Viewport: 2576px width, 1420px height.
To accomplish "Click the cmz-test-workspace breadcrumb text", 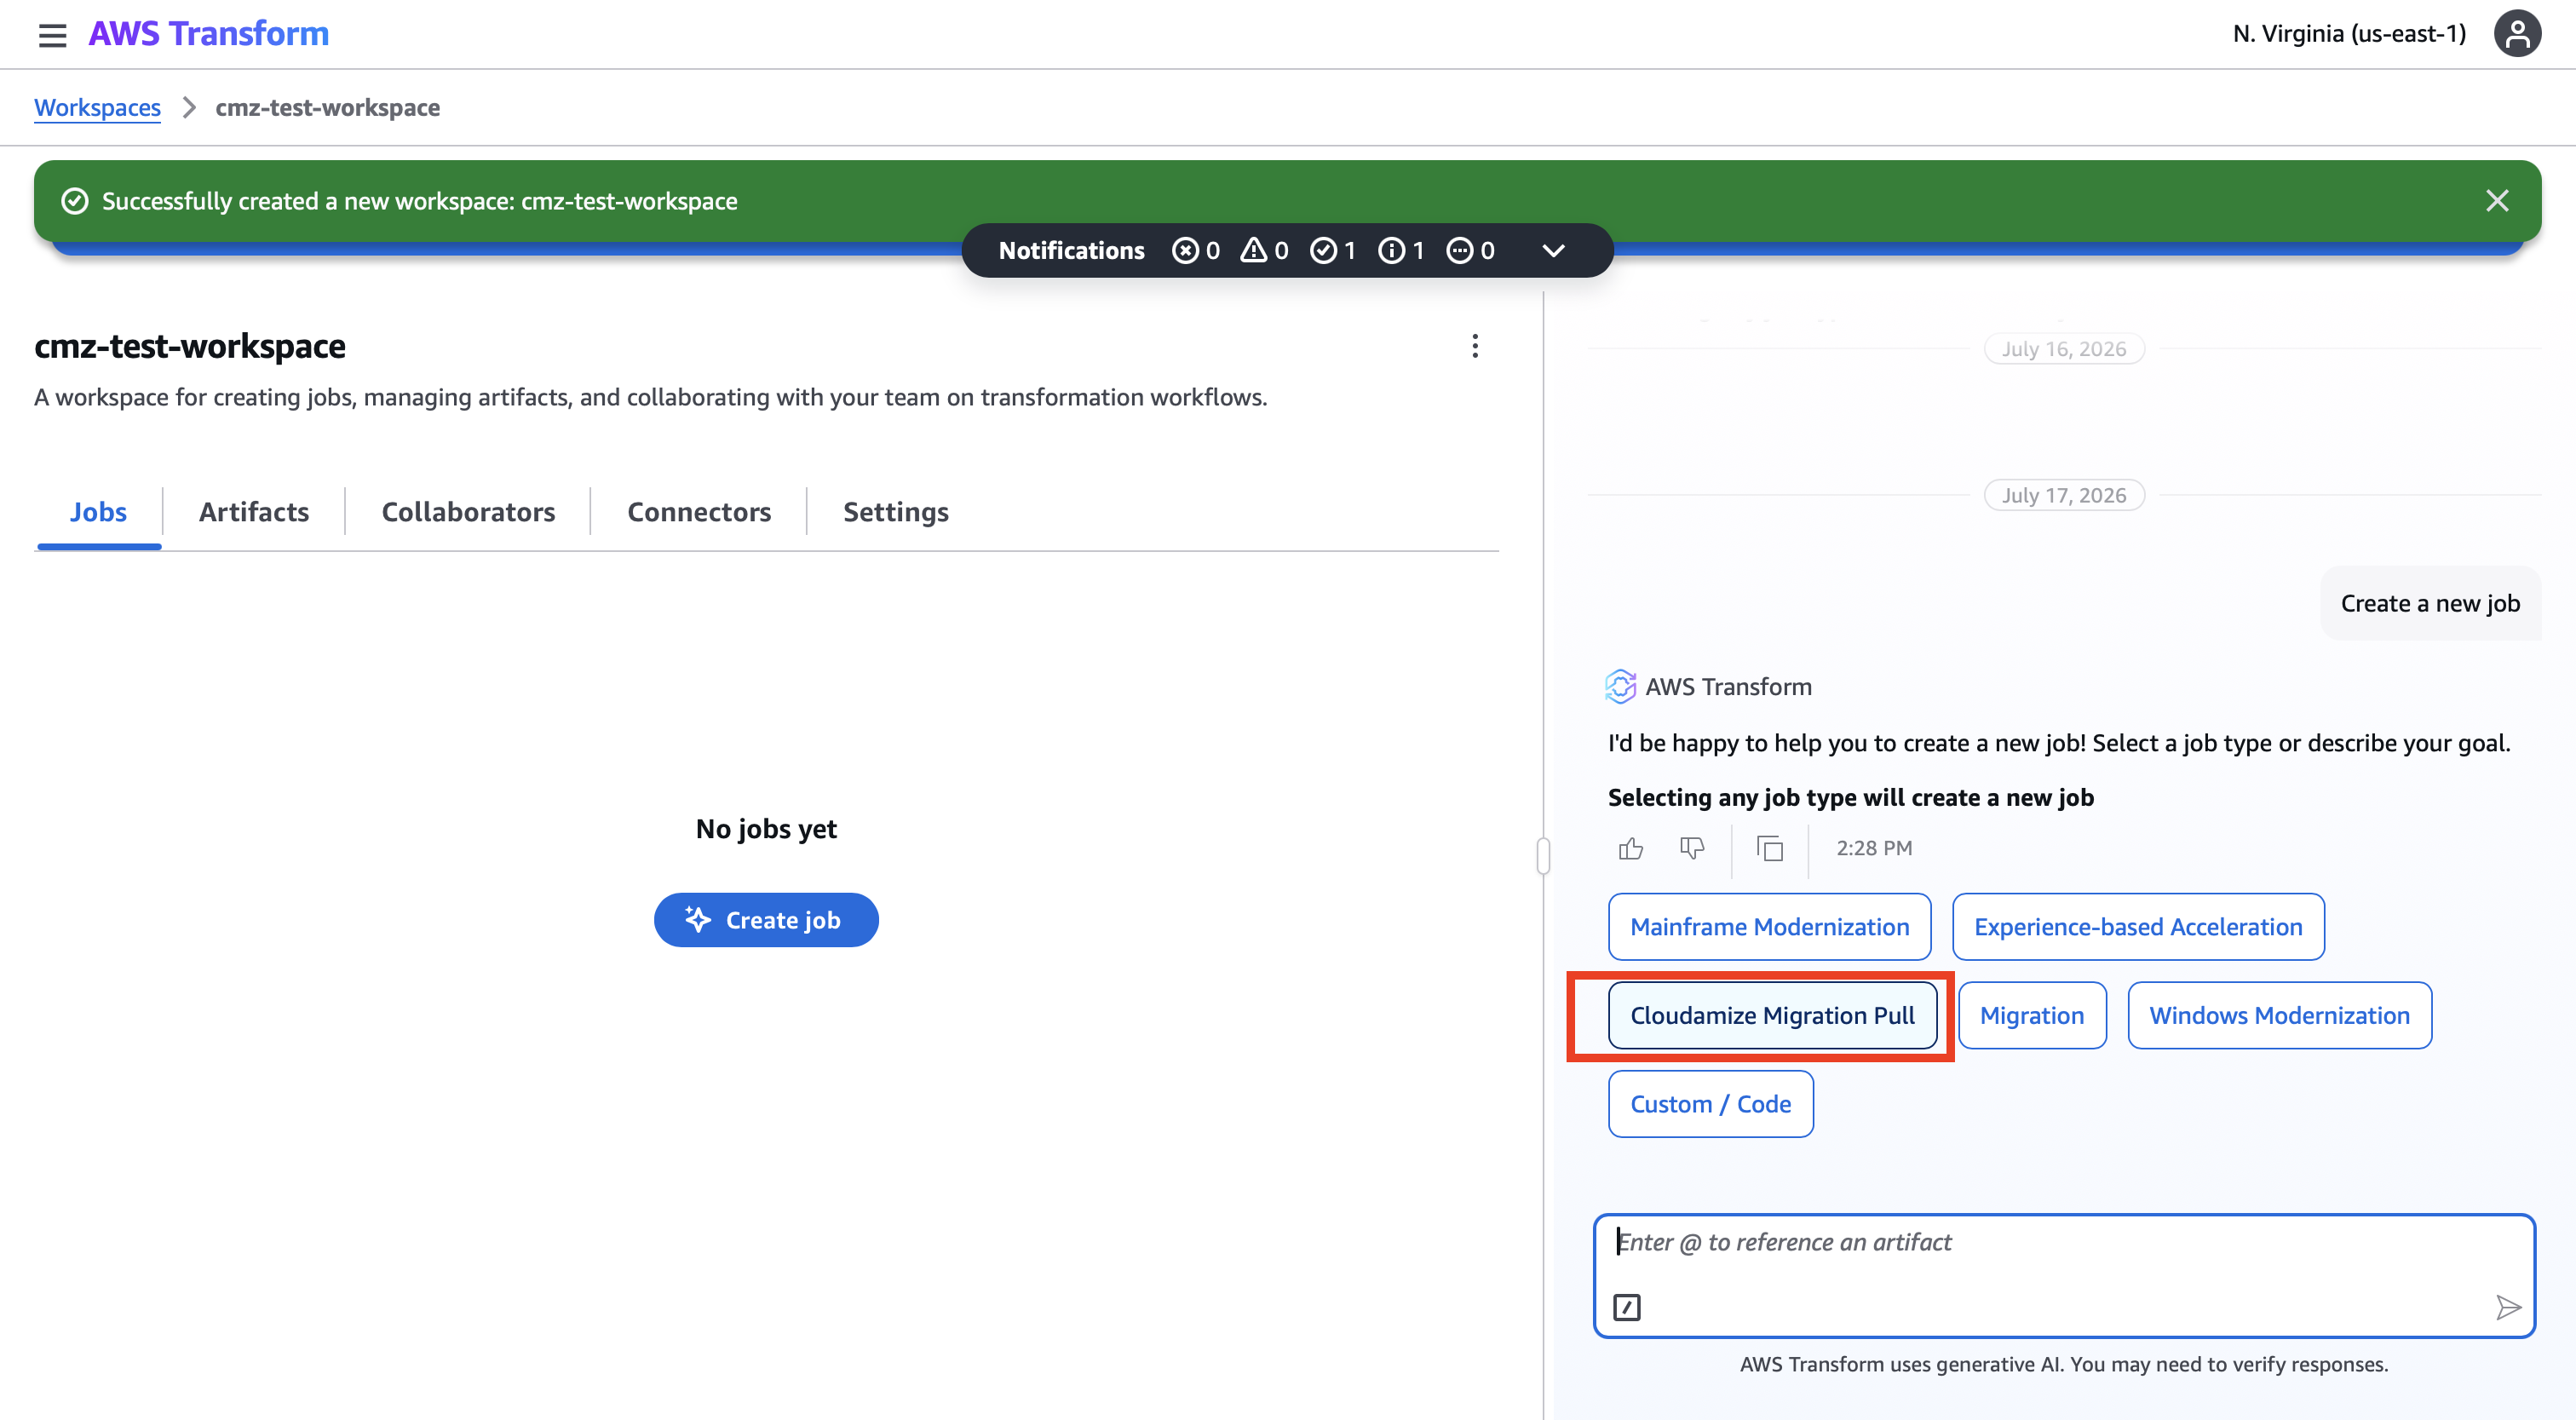I will [328, 108].
